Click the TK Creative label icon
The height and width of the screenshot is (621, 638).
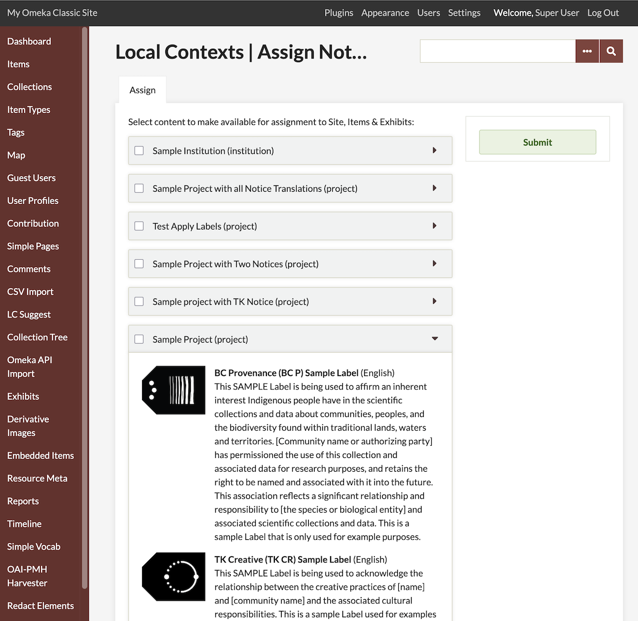(x=173, y=576)
